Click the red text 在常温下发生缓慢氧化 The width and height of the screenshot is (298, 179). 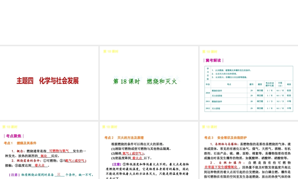[x=221, y=167]
